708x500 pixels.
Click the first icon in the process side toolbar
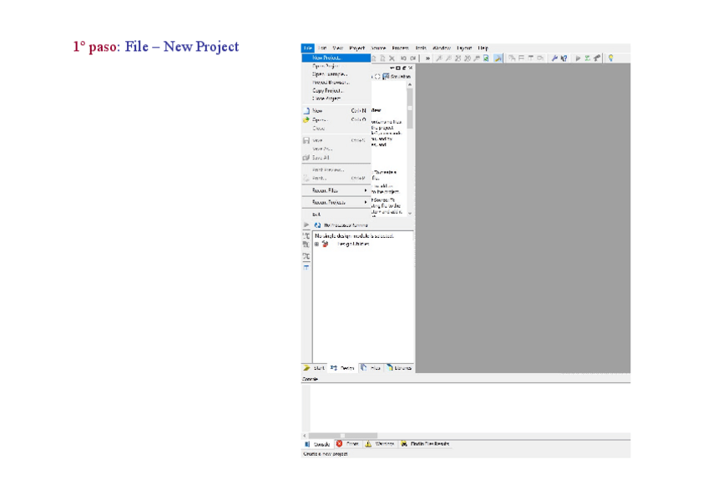pos(306,235)
